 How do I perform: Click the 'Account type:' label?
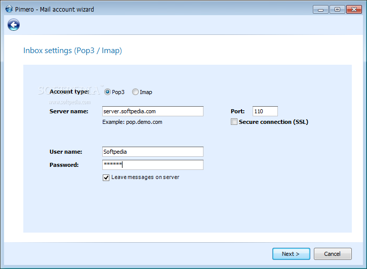click(69, 92)
